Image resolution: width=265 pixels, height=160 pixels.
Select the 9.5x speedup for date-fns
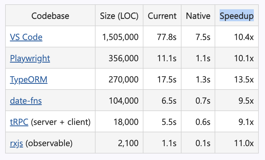(246, 101)
